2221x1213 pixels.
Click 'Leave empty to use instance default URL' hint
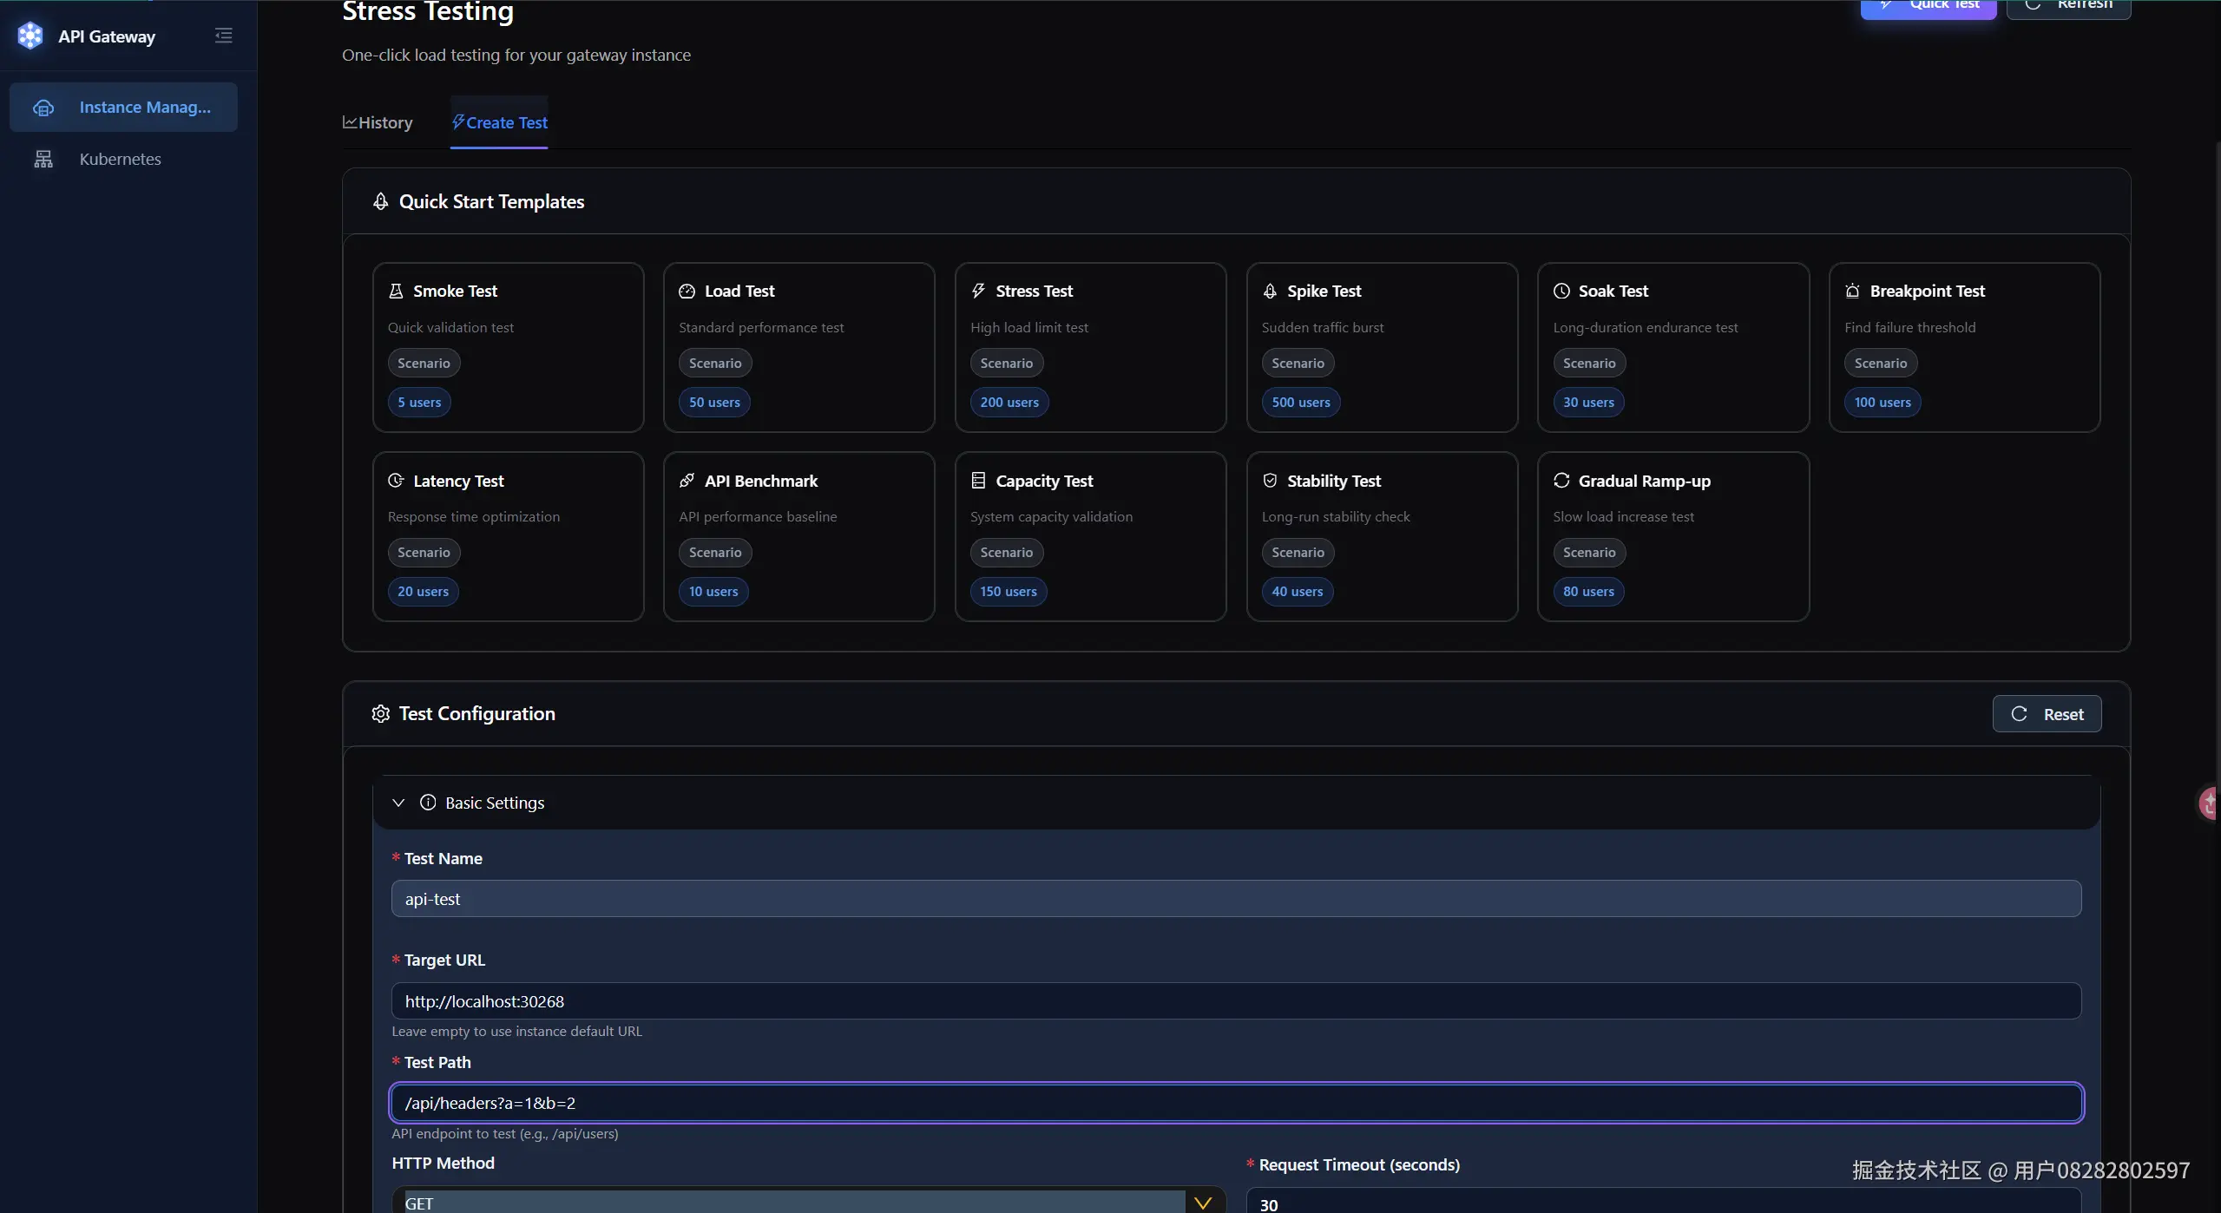516,1031
